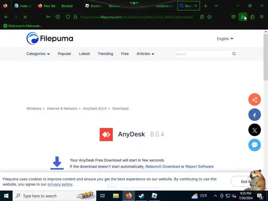
Task: Click the Windows taskbar search box
Action: tap(54, 196)
